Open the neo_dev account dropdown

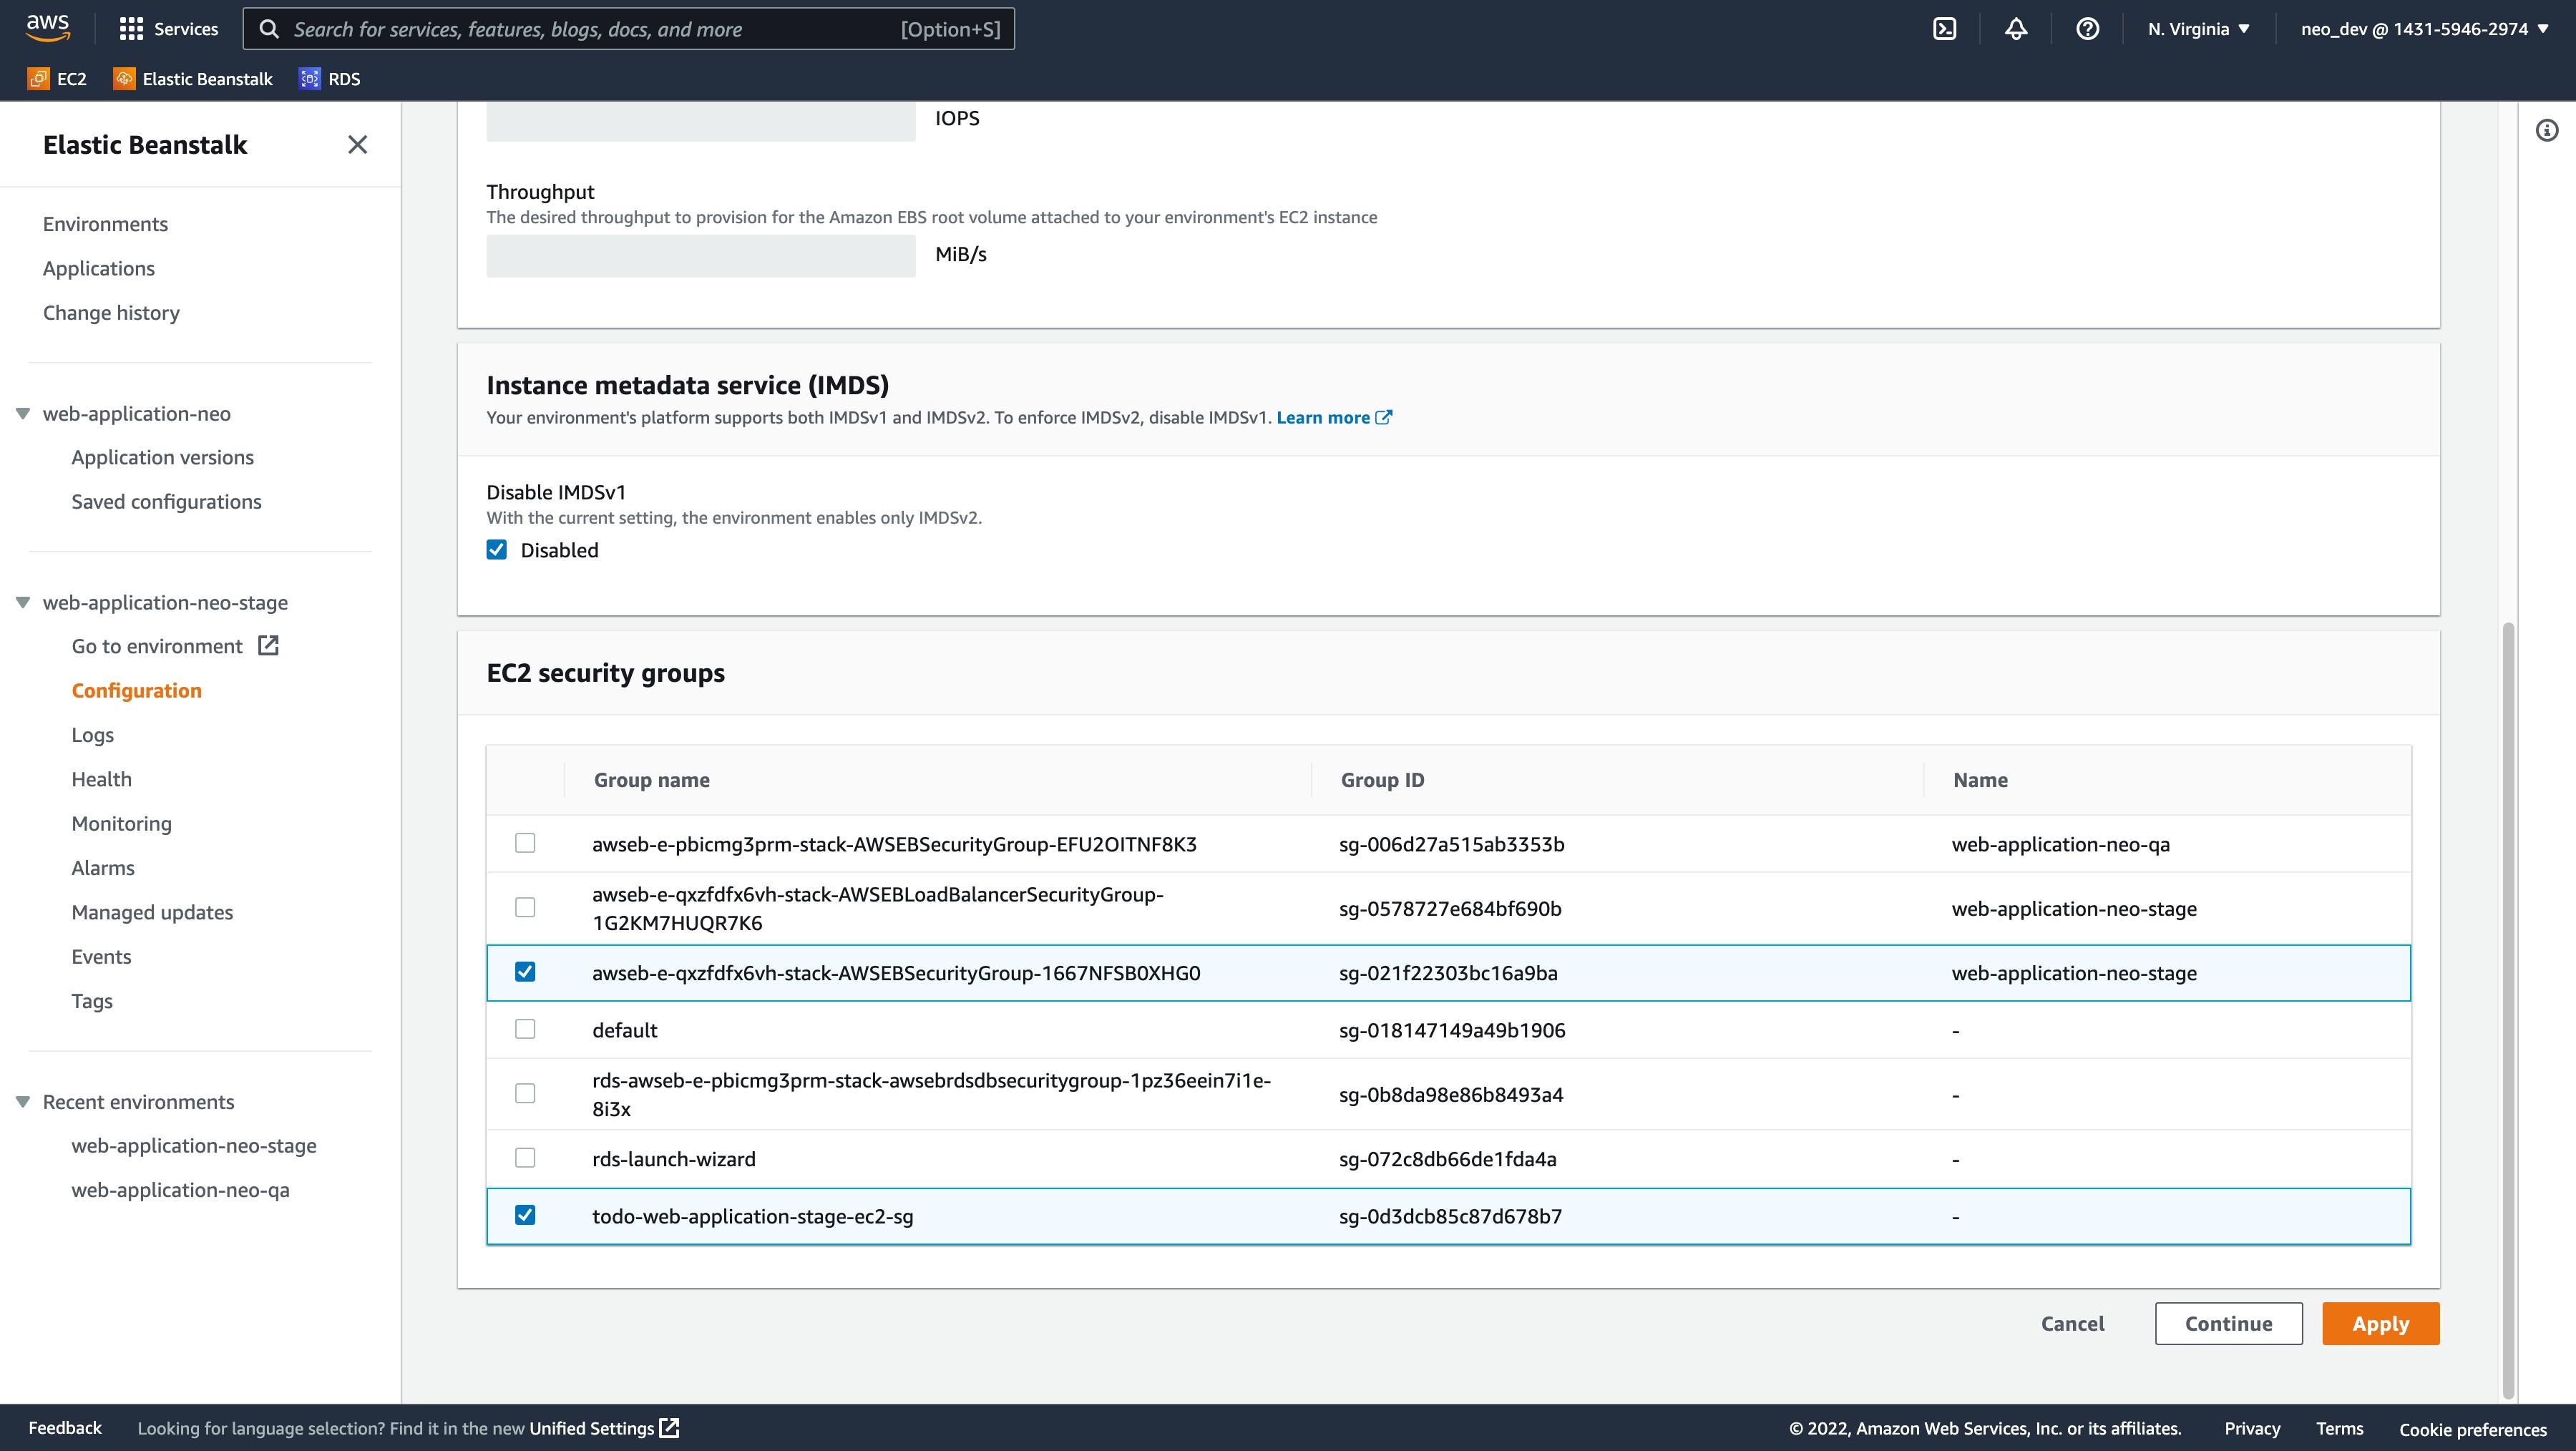tap(2424, 29)
